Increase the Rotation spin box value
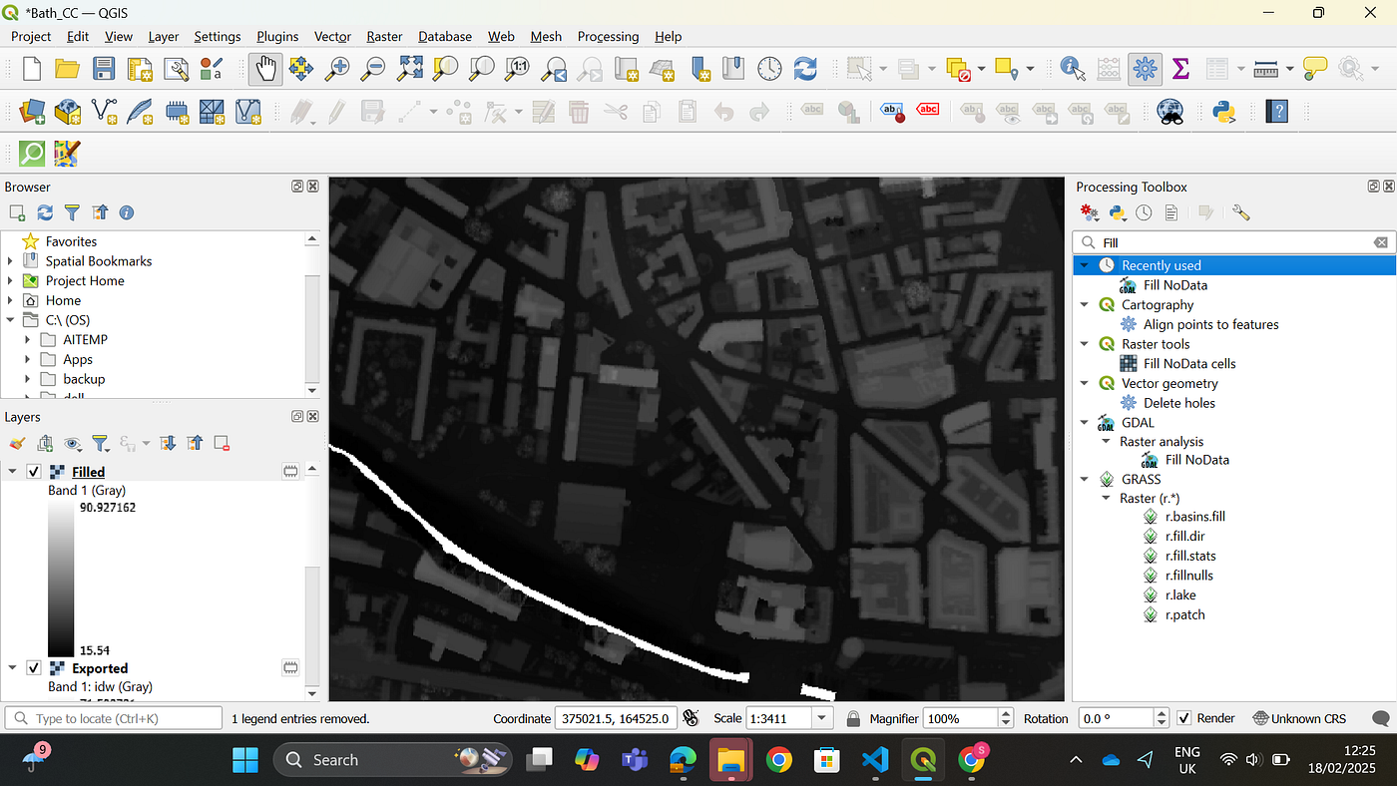Screen dimensions: 1397x786 pyautogui.click(x=1162, y=713)
